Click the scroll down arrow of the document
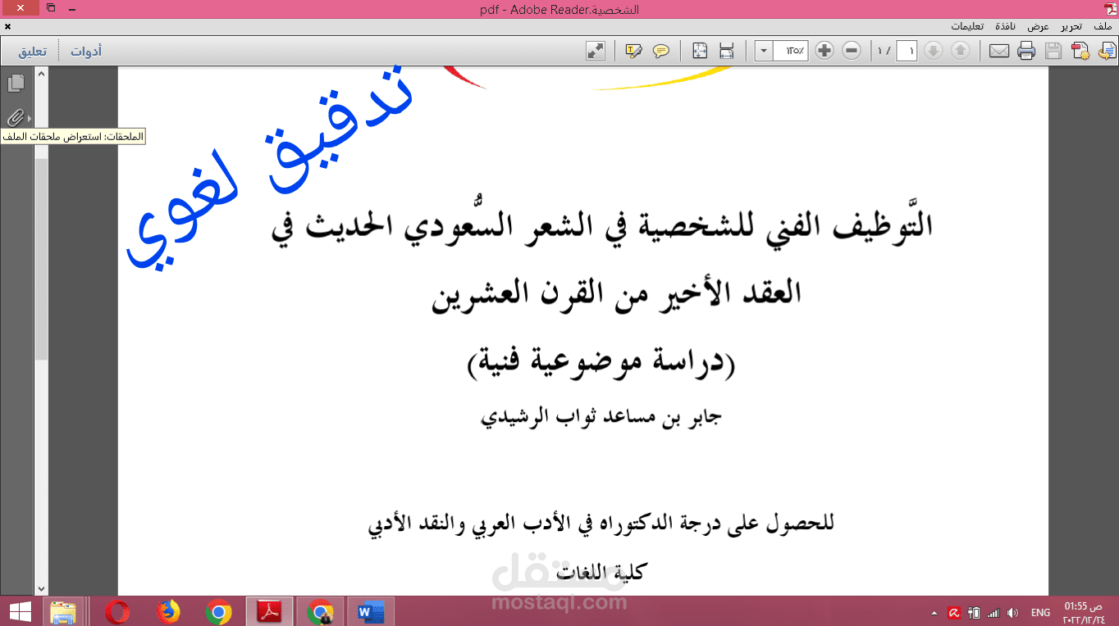 [x=41, y=588]
